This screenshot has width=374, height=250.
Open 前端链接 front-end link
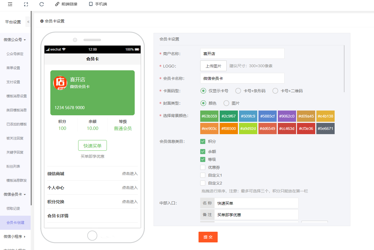tap(66, 4)
